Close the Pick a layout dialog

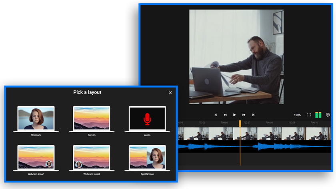[x=170, y=93]
